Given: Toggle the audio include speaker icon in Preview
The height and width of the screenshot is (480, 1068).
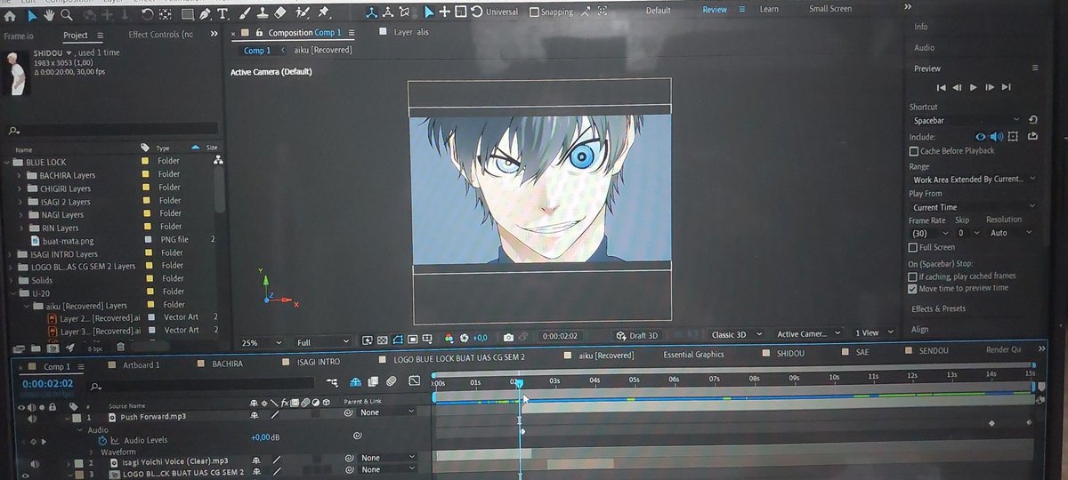Looking at the screenshot, I should click(997, 137).
